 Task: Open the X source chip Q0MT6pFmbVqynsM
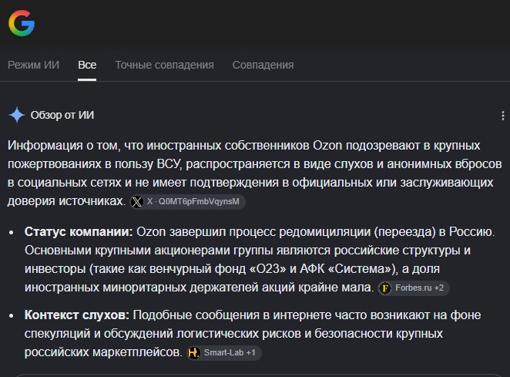click(x=188, y=201)
